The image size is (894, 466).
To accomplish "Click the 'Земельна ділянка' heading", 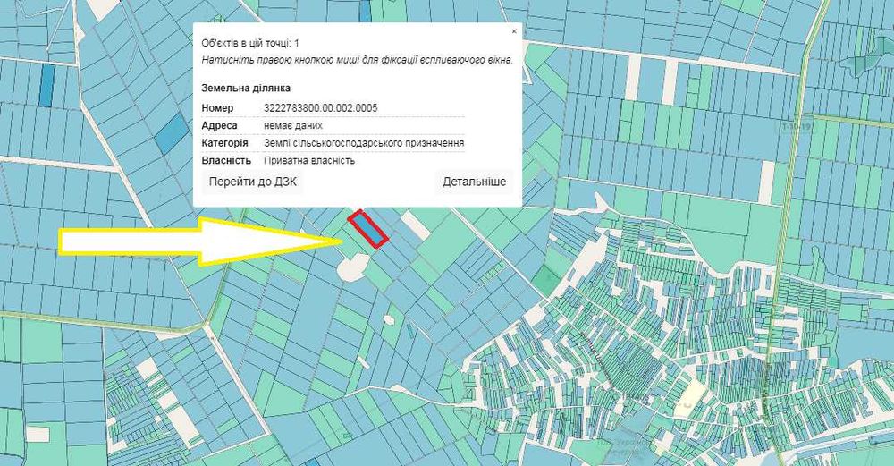I will coord(246,89).
